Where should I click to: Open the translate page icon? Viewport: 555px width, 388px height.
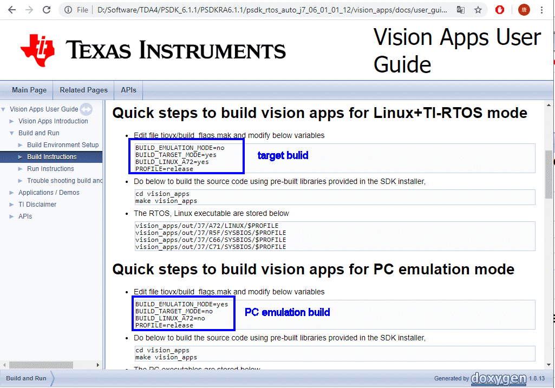pyautogui.click(x=460, y=10)
